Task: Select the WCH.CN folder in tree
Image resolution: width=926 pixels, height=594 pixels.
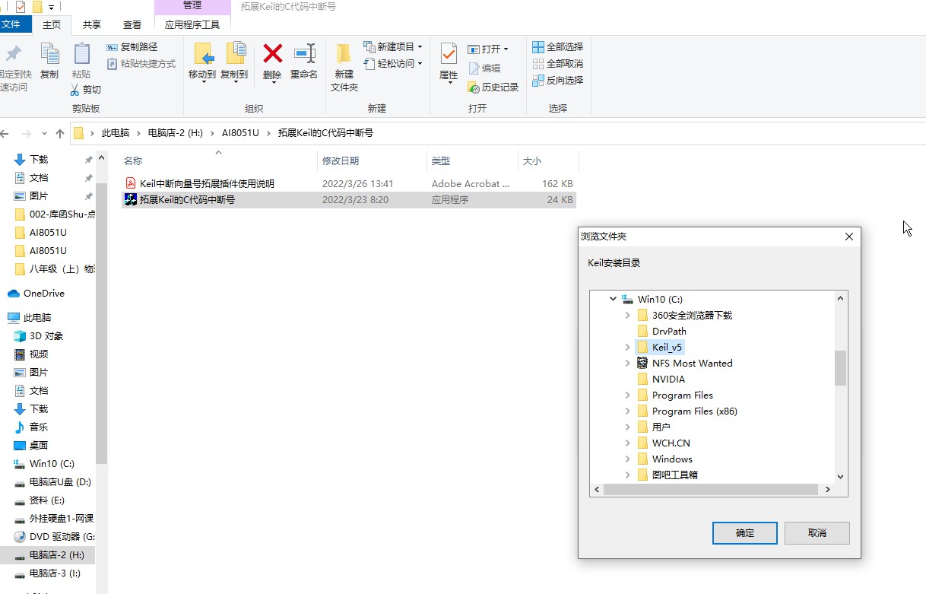Action: [x=663, y=443]
